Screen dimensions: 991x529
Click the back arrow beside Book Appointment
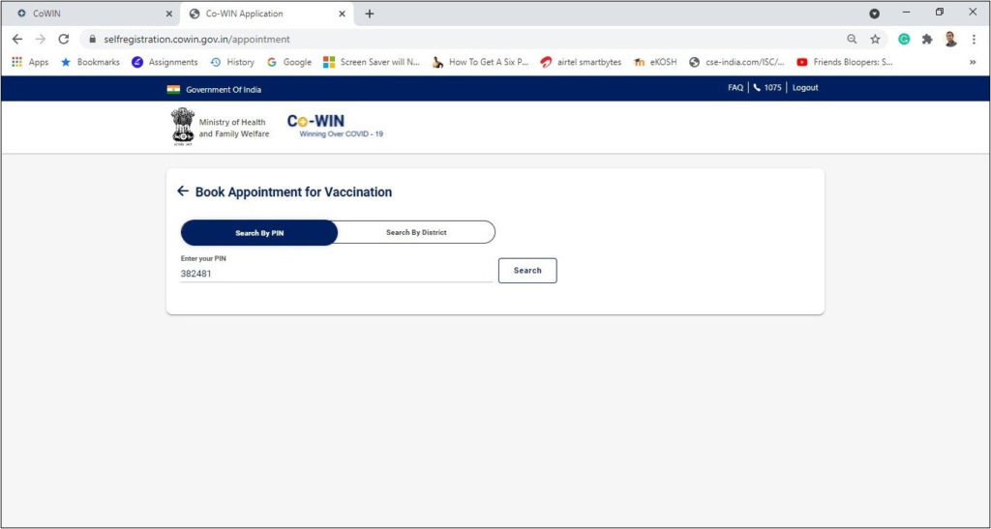click(x=183, y=191)
